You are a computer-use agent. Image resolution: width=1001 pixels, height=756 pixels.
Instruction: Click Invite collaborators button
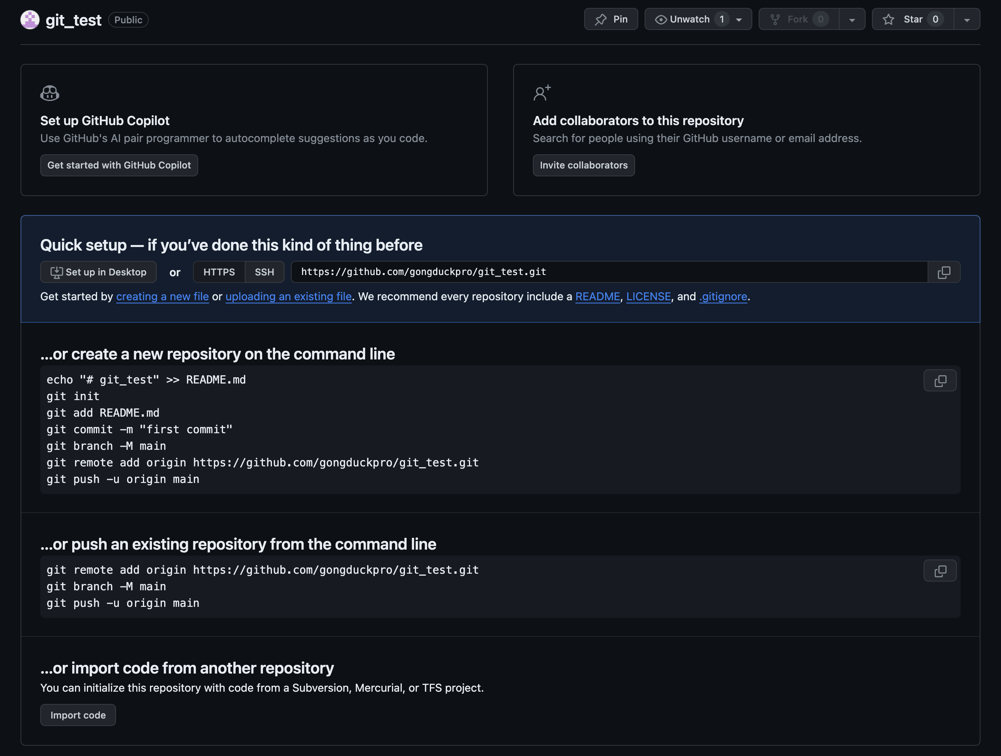click(x=583, y=165)
